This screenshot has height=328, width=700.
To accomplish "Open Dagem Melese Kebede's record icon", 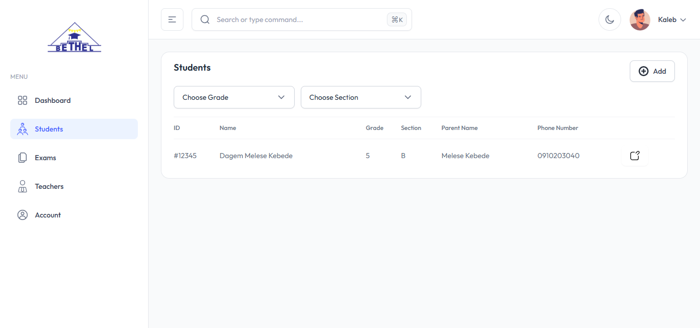I will [634, 156].
